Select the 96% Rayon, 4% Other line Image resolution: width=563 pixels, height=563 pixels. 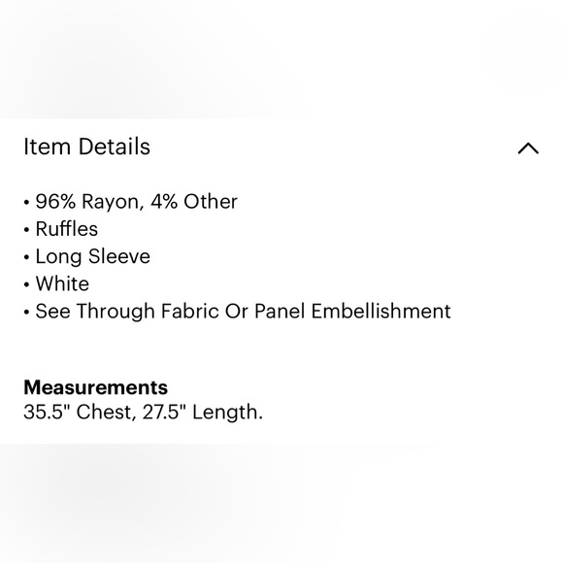(x=137, y=202)
